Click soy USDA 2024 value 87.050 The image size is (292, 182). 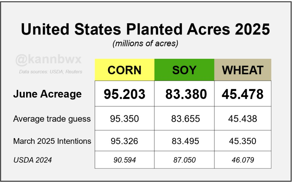[x=185, y=160]
